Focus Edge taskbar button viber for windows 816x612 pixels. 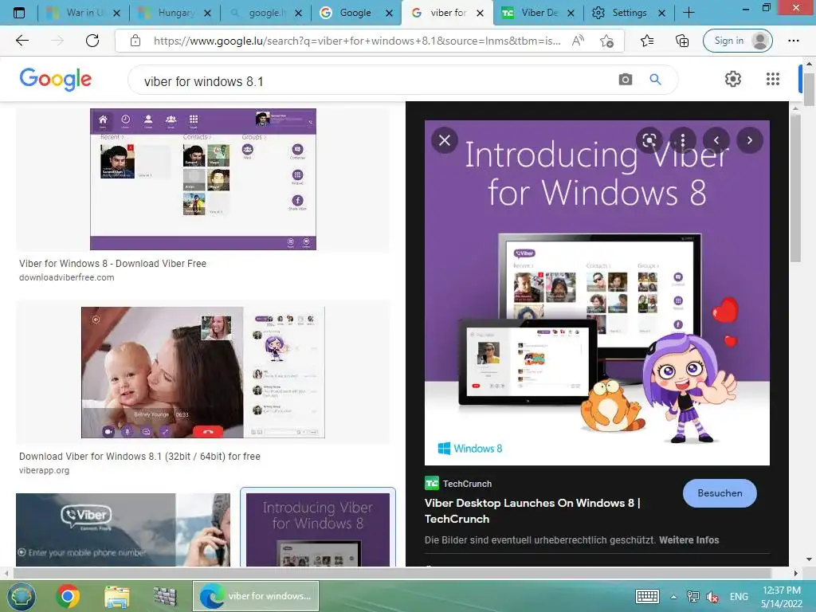256,596
